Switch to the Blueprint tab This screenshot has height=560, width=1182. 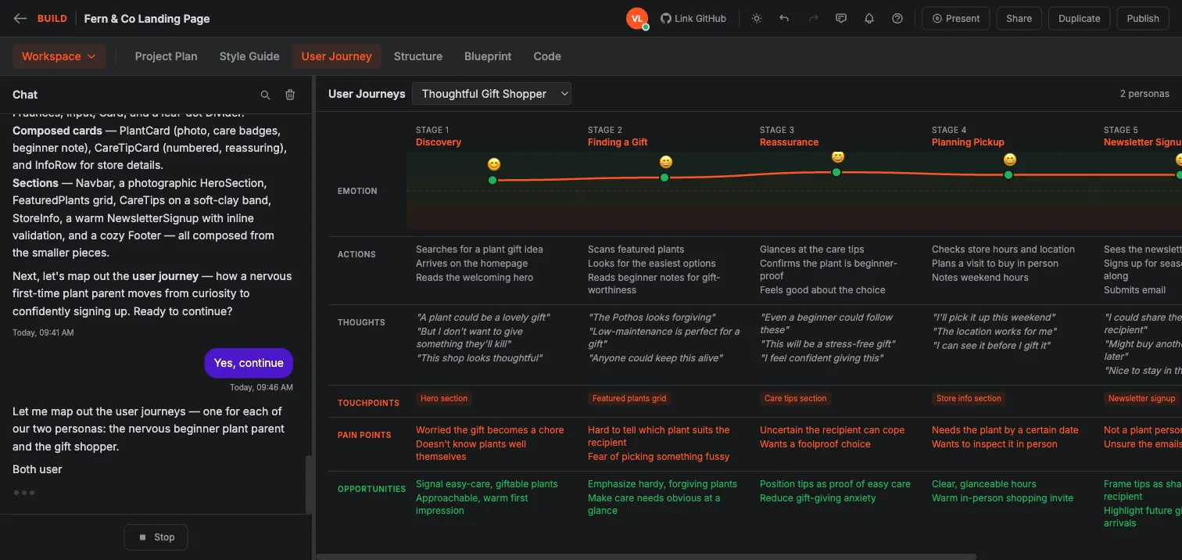[488, 56]
